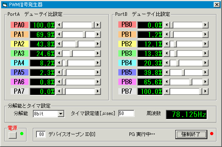Click the PA3 slider thumb
The width and height of the screenshot is (222, 147).
point(71,53)
